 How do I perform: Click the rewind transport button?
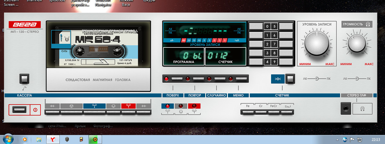click(52, 112)
